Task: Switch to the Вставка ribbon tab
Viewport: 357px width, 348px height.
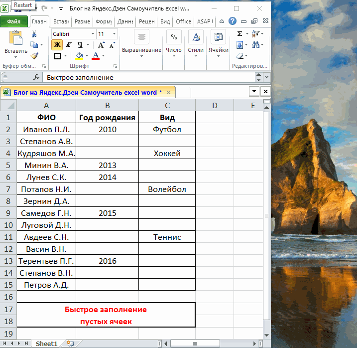Action: pyautogui.click(x=61, y=21)
